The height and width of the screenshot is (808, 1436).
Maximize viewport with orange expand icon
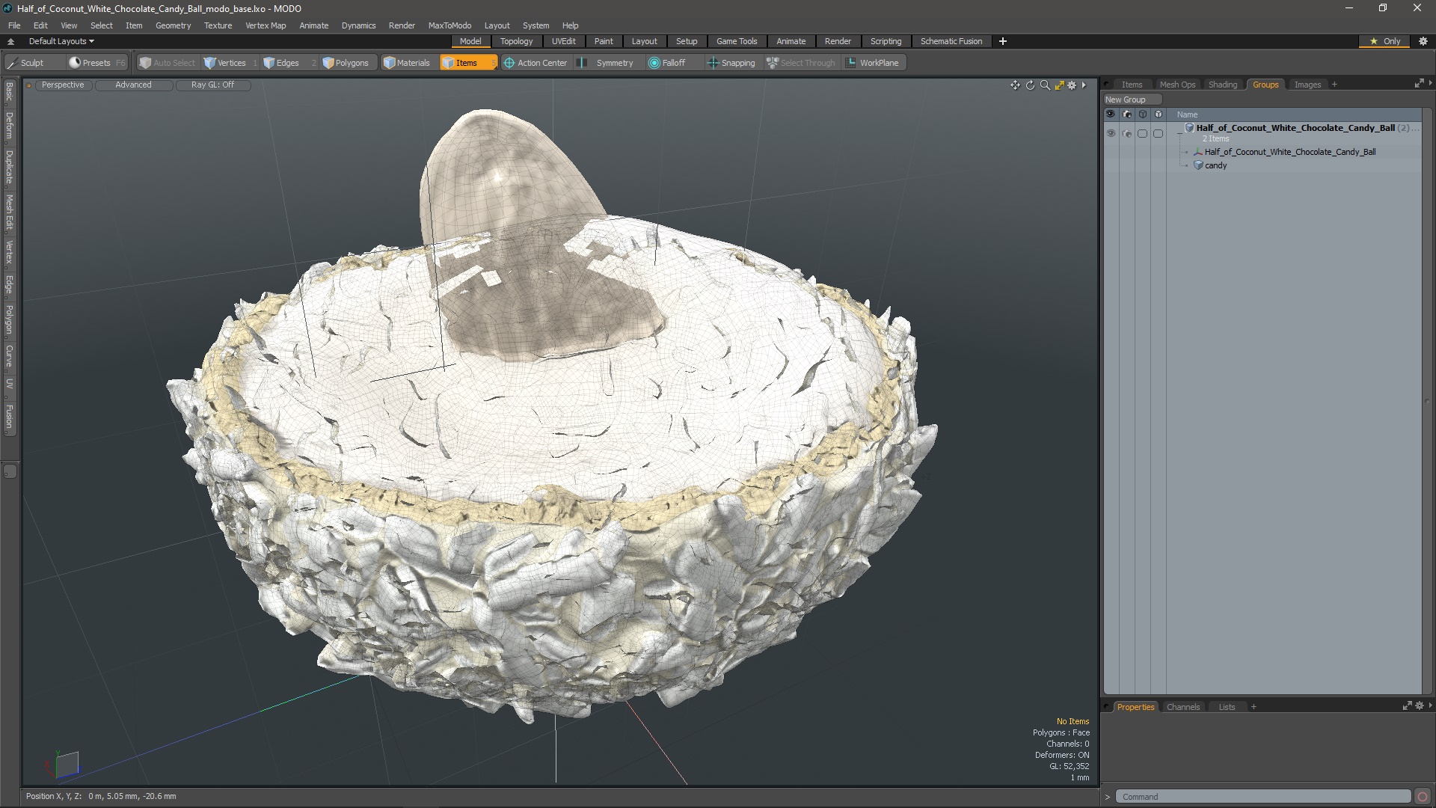(x=1059, y=85)
